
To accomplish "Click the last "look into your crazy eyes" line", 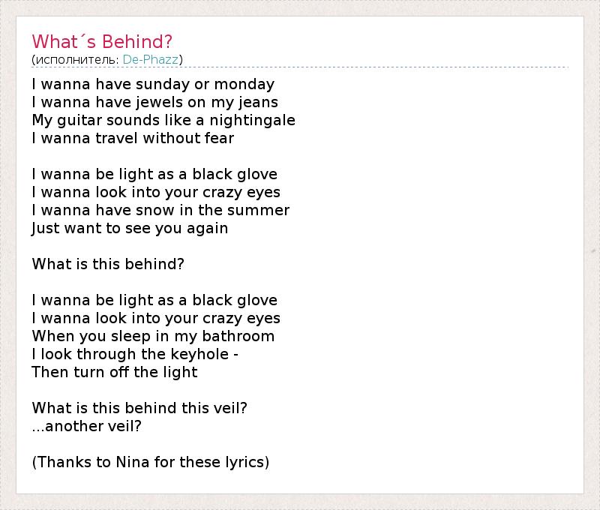I will (156, 318).
